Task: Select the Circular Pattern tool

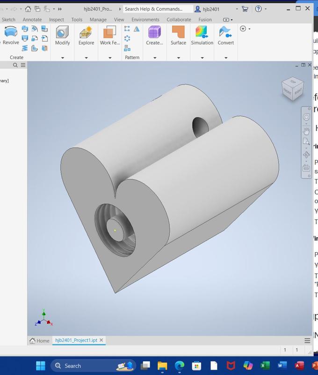Action: pos(127,38)
